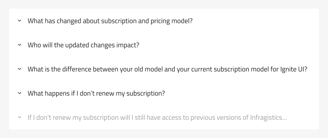Select the question text about pricing model changes
Viewport: 328px width, 138px height.
[x=110, y=21]
